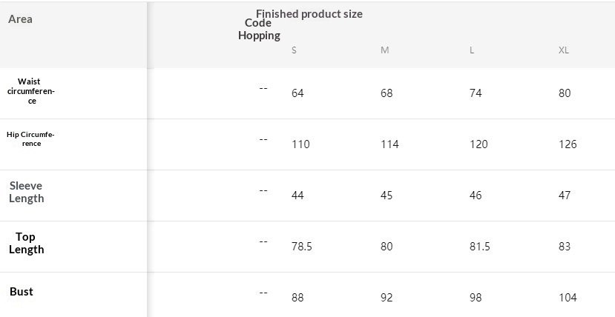
Task: Select the S size column header
Action: [x=295, y=50]
